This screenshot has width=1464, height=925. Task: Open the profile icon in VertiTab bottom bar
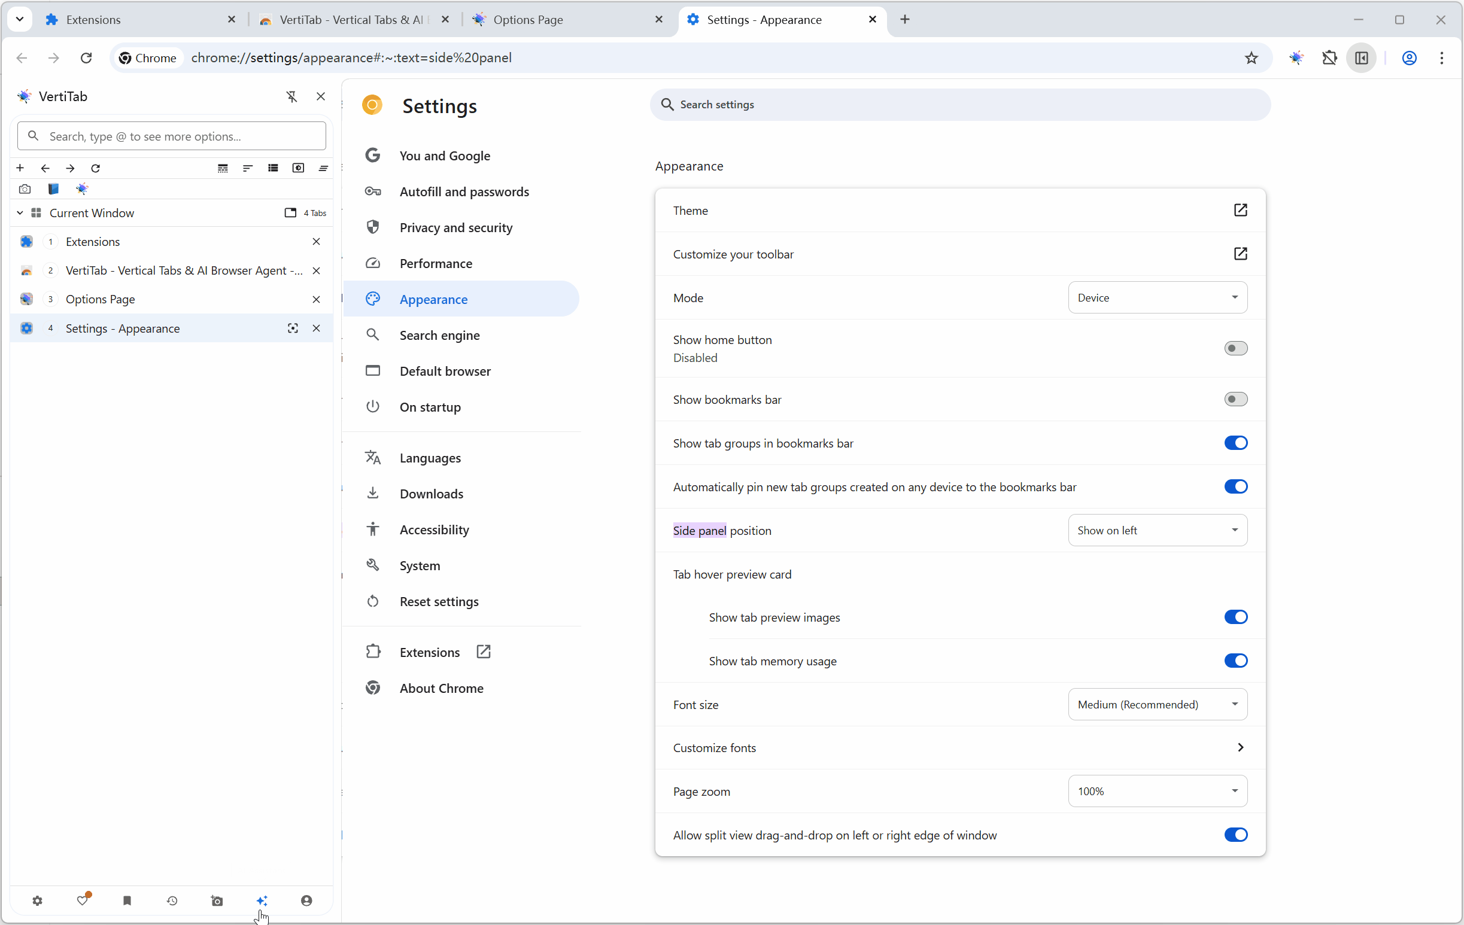(x=306, y=900)
